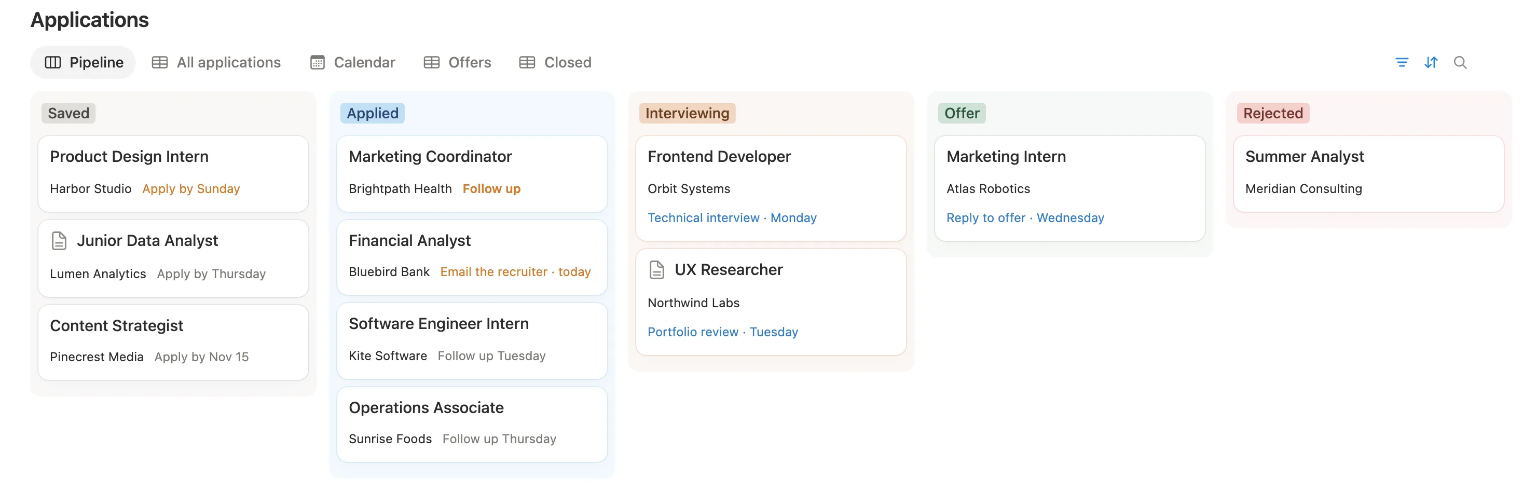Viewport: 1523px width, 493px height.
Task: Open the Product Design Intern card
Action: pyautogui.click(x=173, y=174)
